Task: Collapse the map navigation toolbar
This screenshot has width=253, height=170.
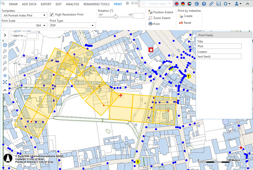Action: tap(5, 90)
